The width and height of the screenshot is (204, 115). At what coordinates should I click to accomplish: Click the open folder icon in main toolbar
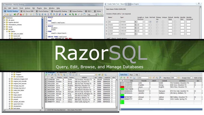(8, 14)
